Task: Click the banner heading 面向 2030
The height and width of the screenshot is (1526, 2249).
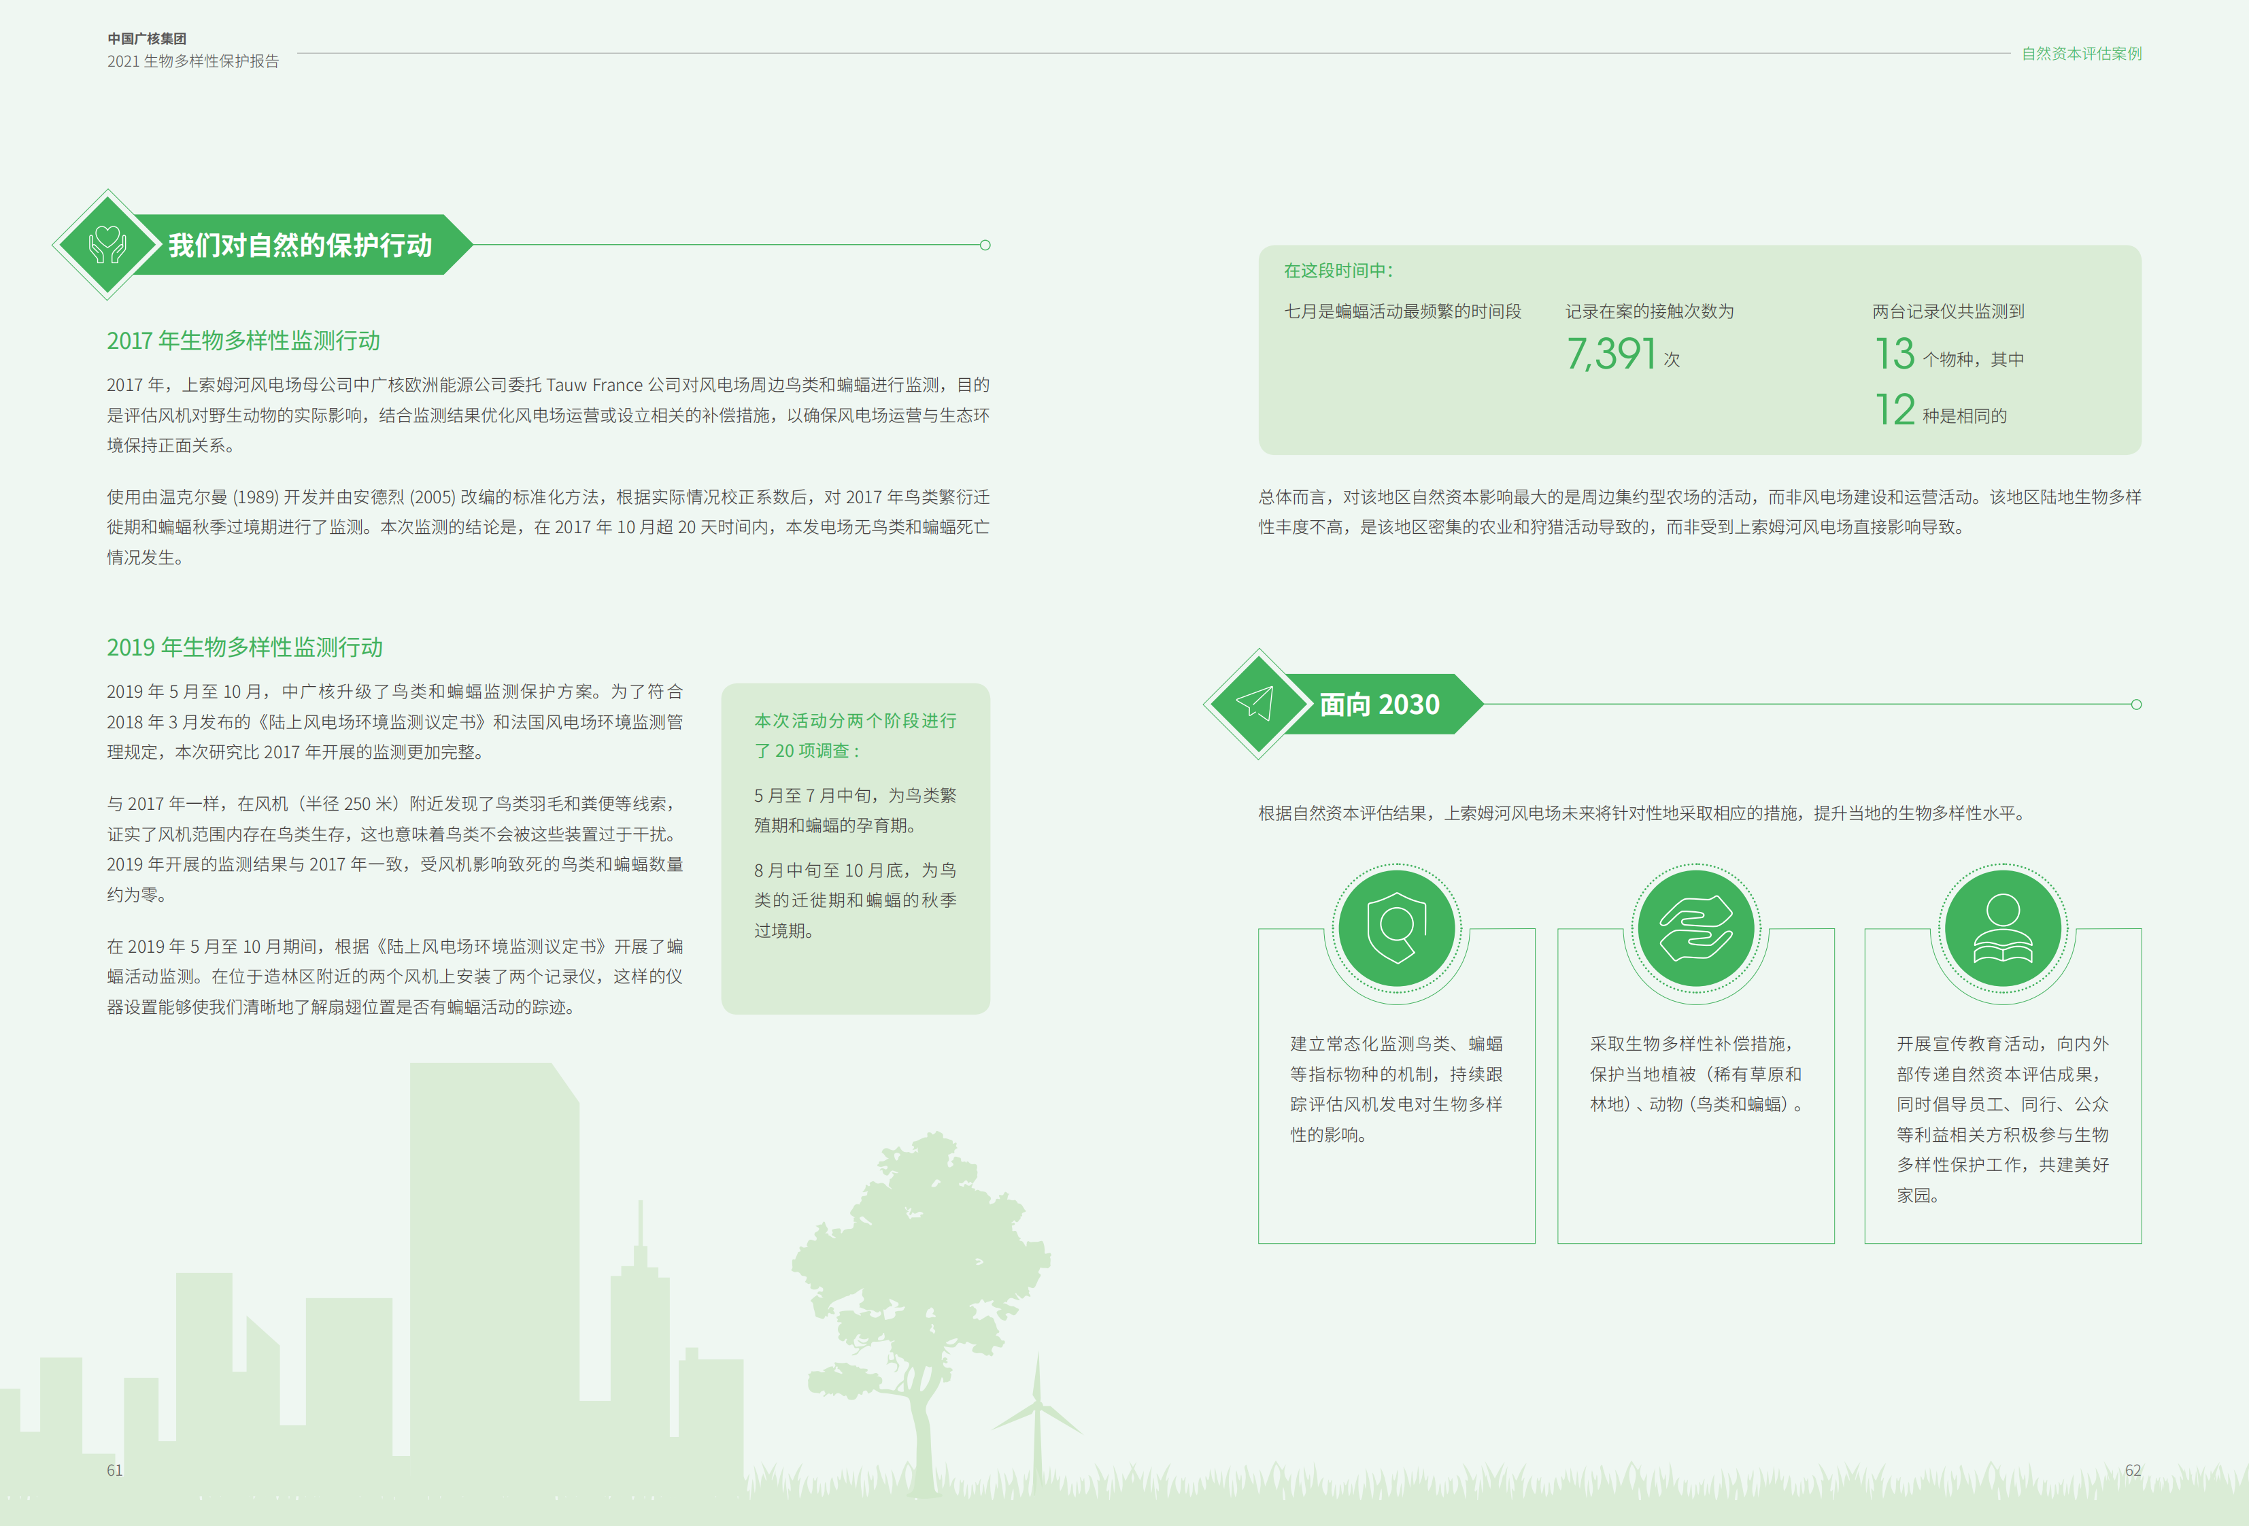Action: pyautogui.click(x=1379, y=705)
